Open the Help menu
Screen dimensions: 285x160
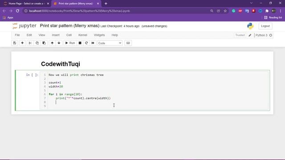point(115,35)
